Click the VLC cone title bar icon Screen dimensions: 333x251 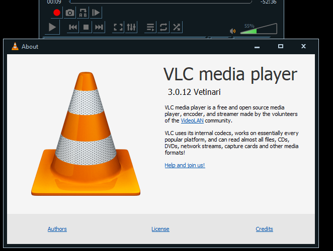15,46
